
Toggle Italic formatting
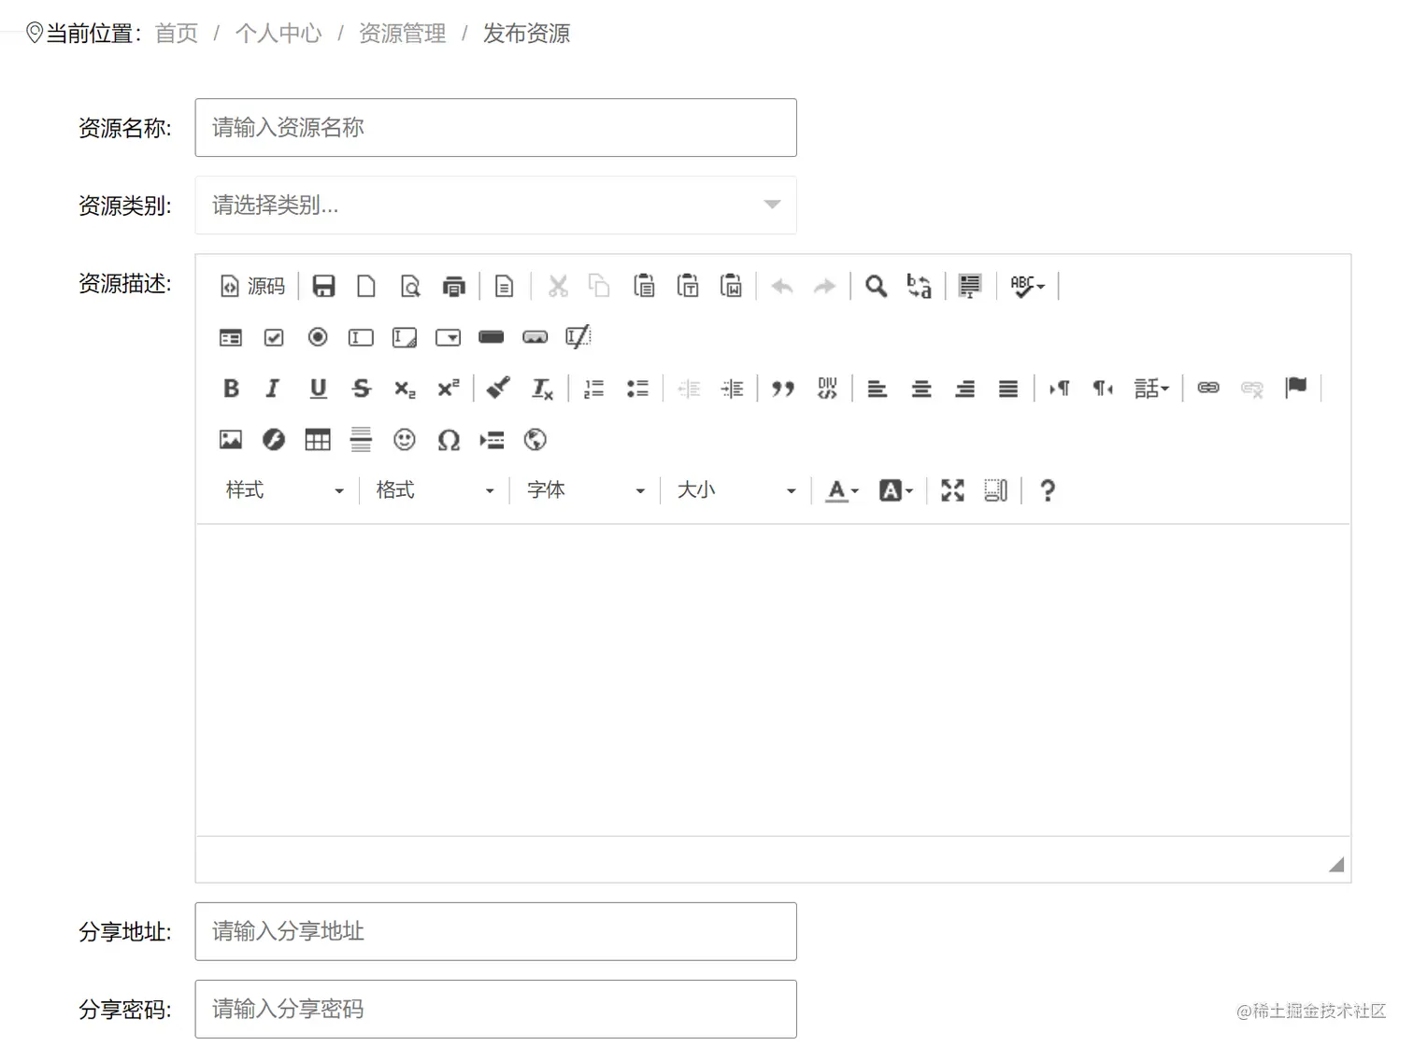pyautogui.click(x=273, y=389)
